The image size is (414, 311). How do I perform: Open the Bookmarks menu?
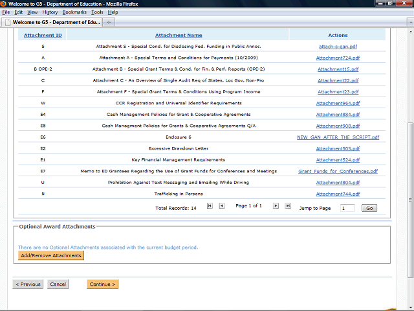(x=74, y=12)
